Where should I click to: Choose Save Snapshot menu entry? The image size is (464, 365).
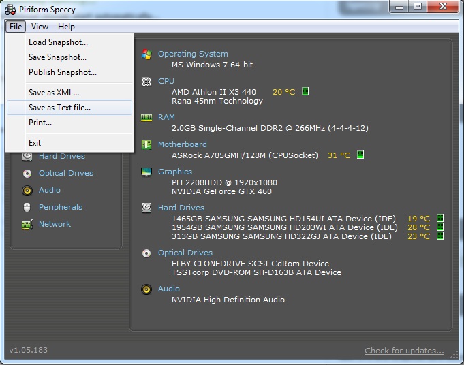coord(69,57)
